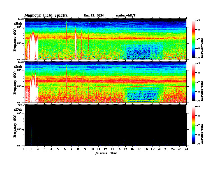Click hour tick label 14 on the time axis
This screenshot has width=222, height=171.
119,149
